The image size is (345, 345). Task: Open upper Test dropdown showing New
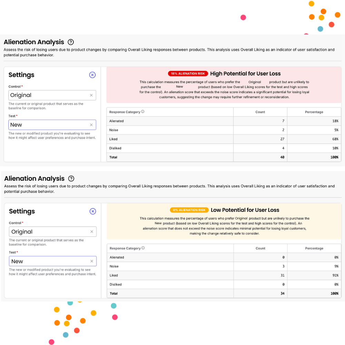pos(48,125)
